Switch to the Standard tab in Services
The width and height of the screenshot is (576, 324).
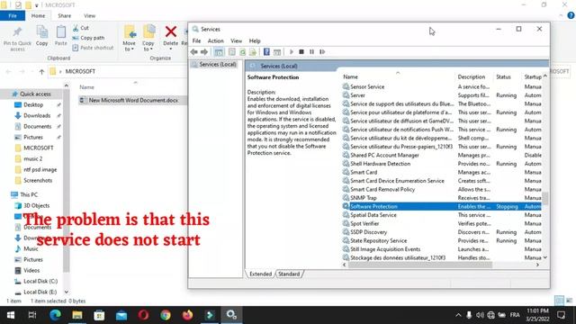tap(289, 274)
